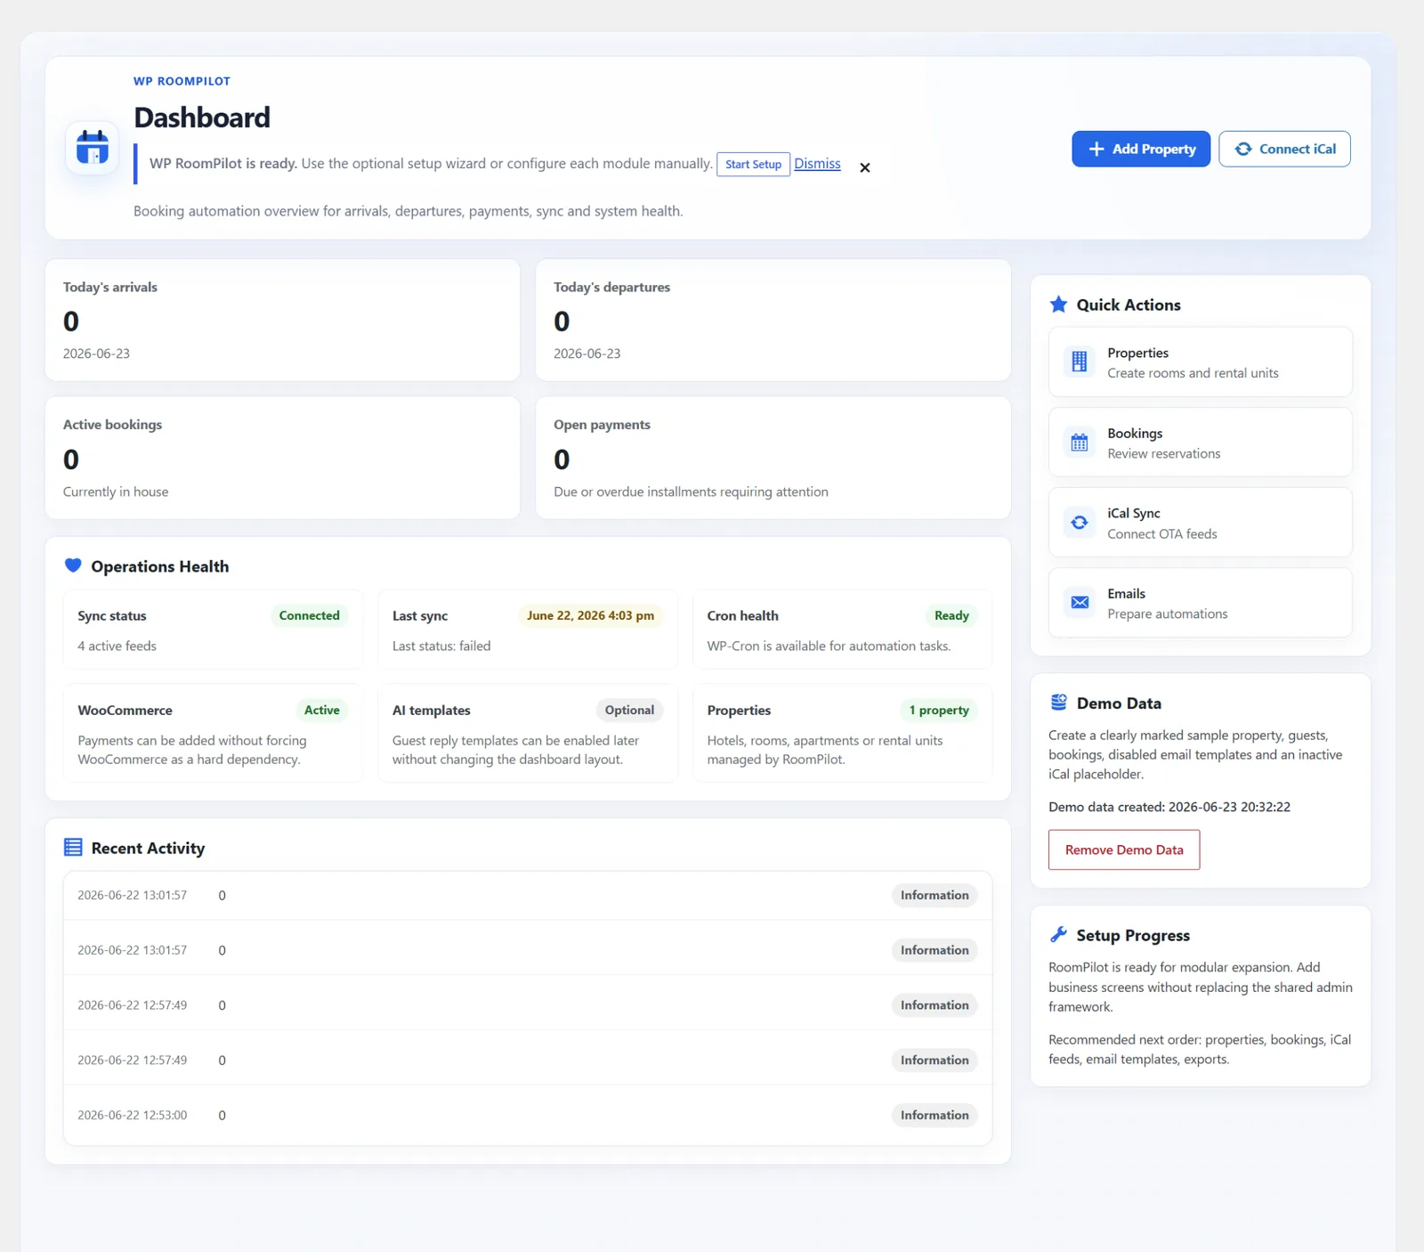Click the sync icon in Connect iCal
The width and height of the screenshot is (1424, 1252).
click(1243, 149)
